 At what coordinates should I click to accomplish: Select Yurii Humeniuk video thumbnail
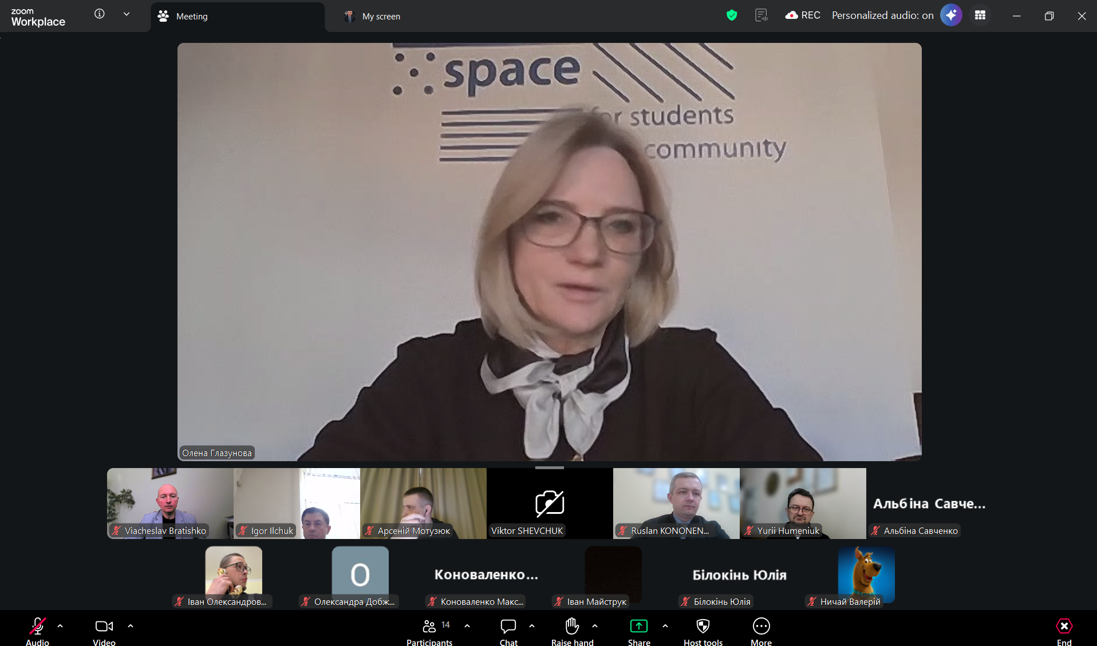[x=803, y=503]
